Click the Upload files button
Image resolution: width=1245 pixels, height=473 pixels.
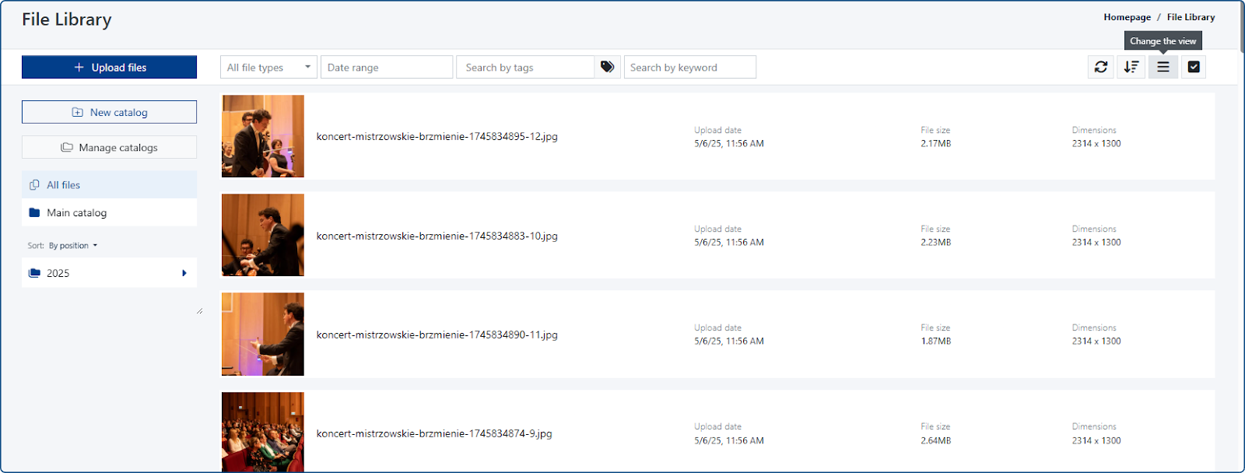[x=109, y=68]
